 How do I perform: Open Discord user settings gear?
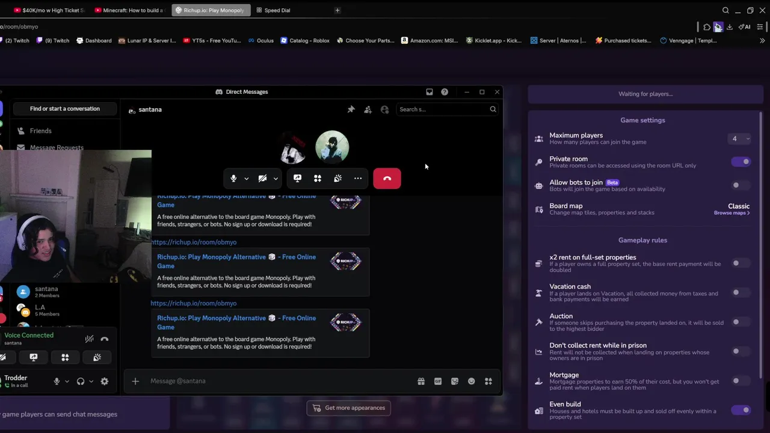[105, 381]
